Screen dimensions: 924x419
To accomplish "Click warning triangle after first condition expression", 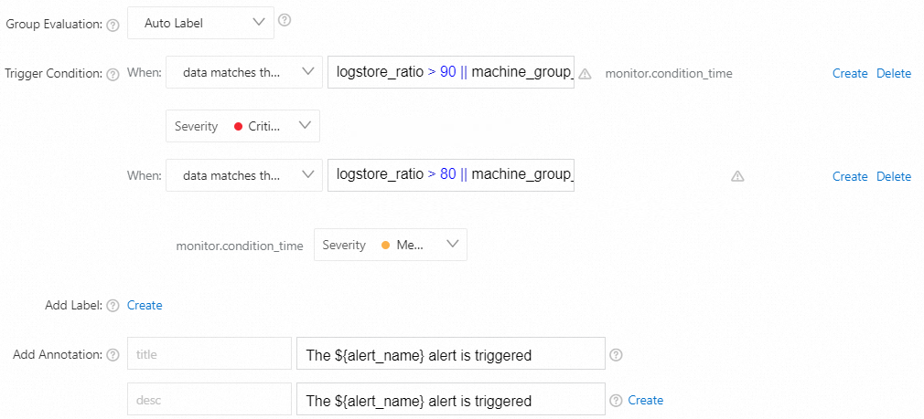I will pos(586,74).
